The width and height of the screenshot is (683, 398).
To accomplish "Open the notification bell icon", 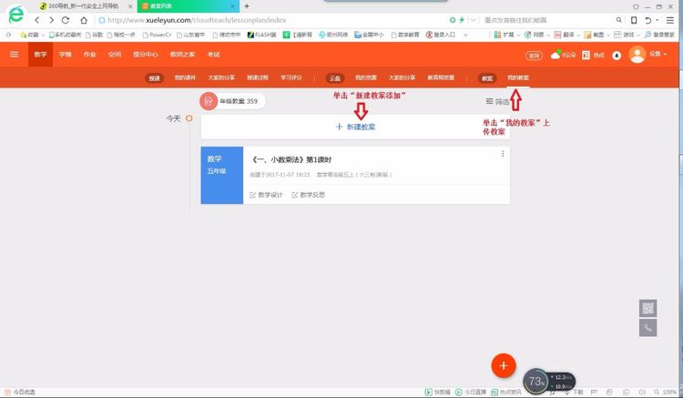I will (x=617, y=56).
